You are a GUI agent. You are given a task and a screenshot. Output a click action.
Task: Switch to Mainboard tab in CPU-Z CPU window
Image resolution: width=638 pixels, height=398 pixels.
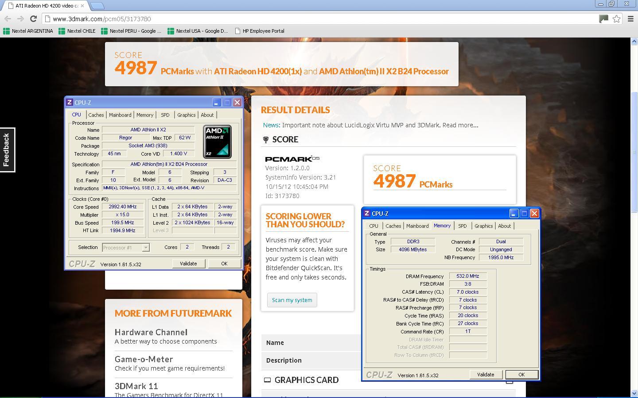point(120,115)
